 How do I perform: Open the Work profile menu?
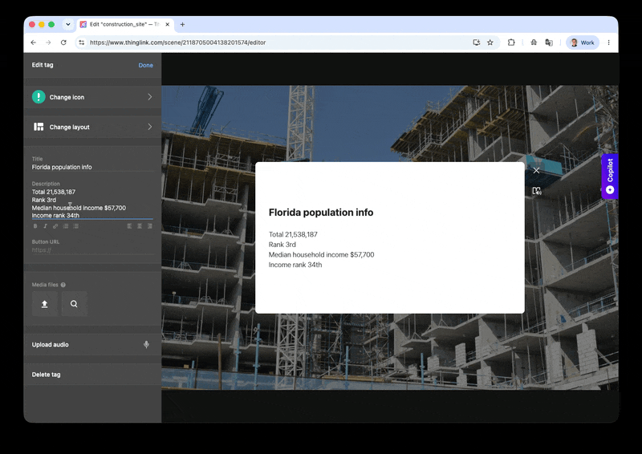[583, 43]
